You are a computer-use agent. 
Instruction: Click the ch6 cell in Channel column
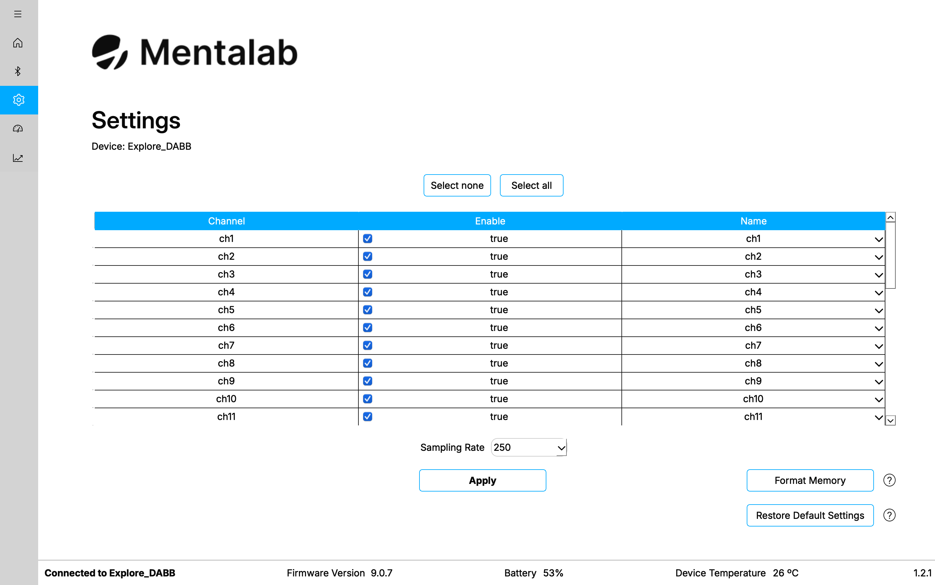[226, 328]
